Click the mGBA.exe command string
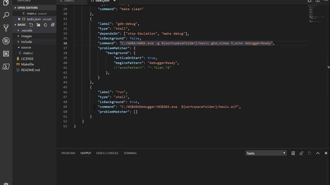The height and width of the screenshot is (185, 330). coord(196,43)
